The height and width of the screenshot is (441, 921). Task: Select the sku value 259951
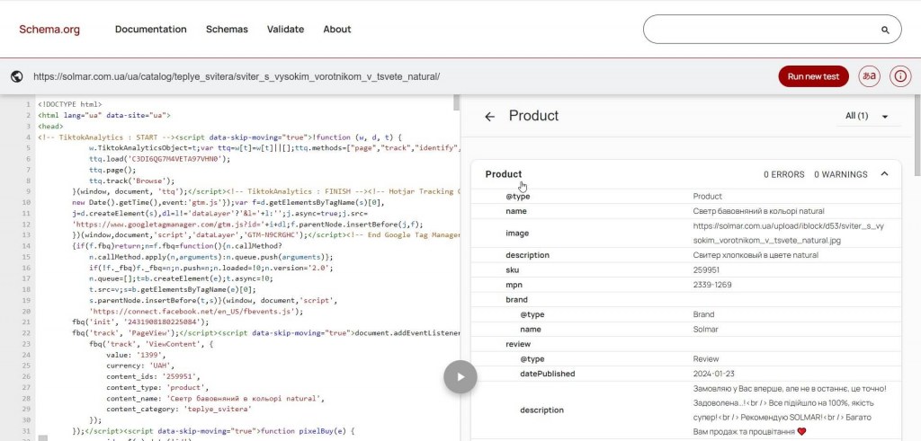[706, 270]
